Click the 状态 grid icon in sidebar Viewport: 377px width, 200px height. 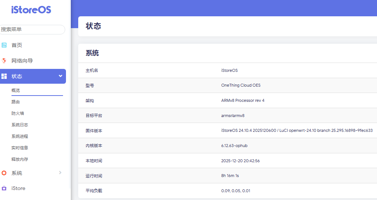coord(4,76)
